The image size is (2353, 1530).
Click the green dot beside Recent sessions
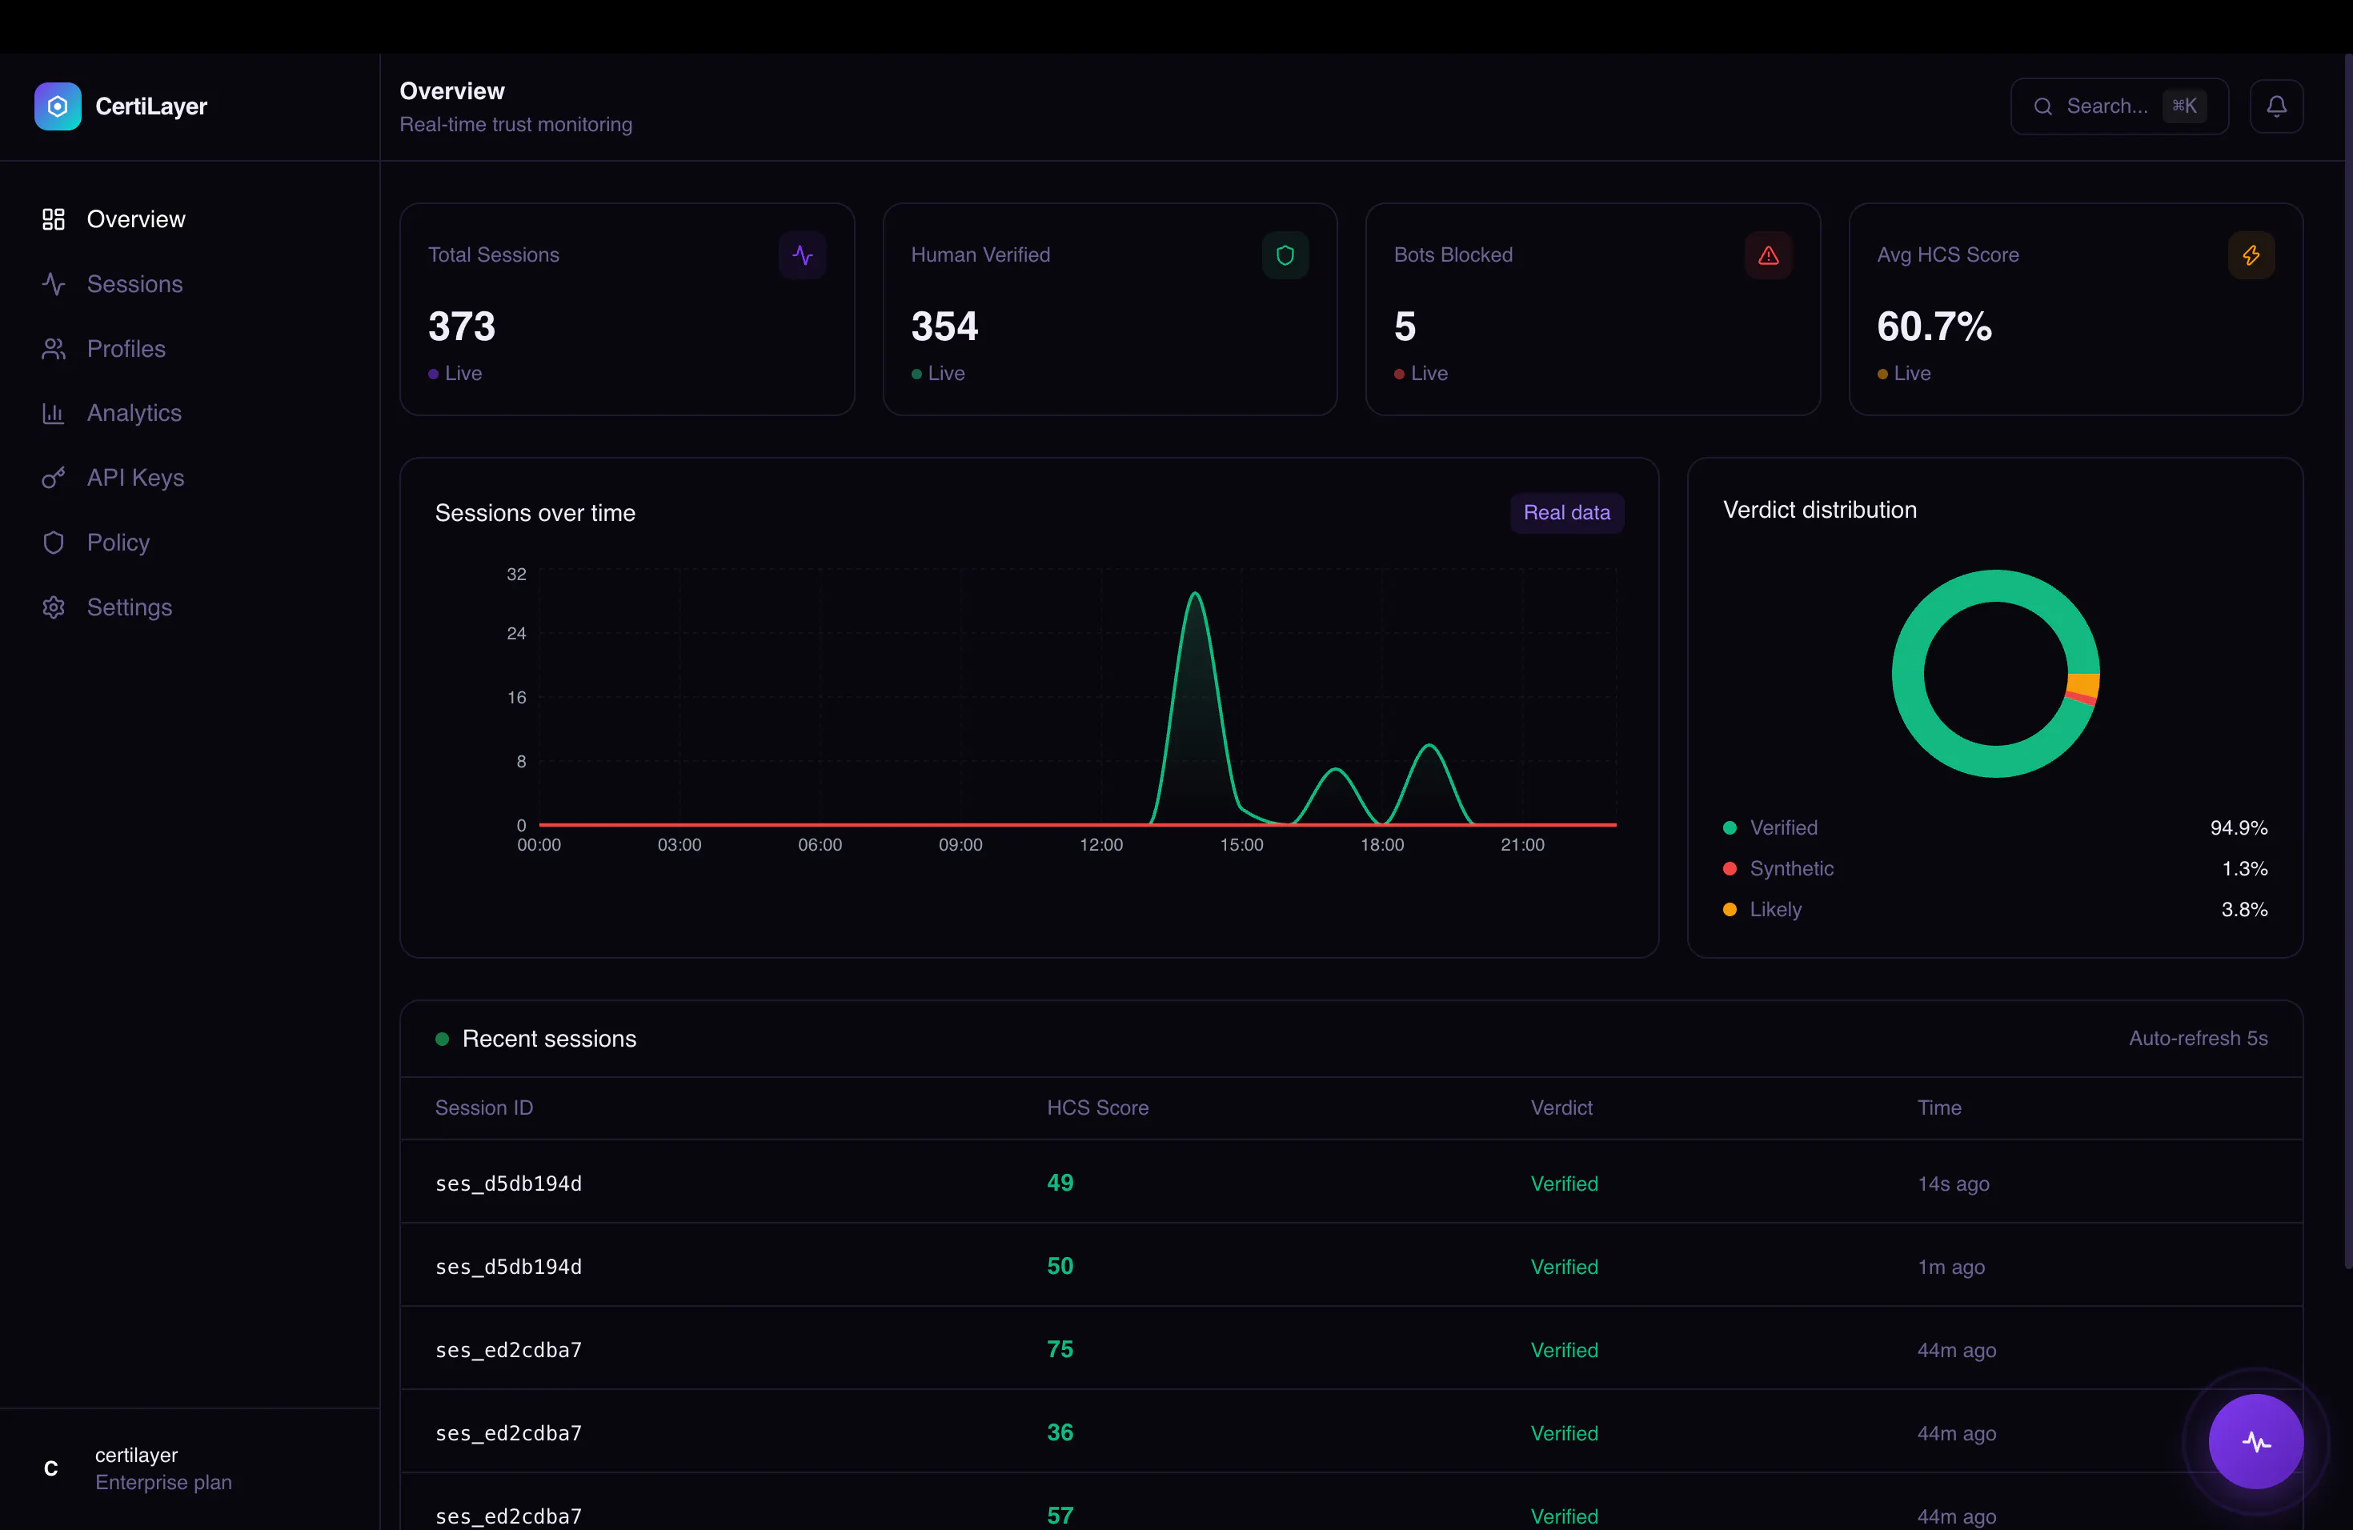pos(442,1039)
